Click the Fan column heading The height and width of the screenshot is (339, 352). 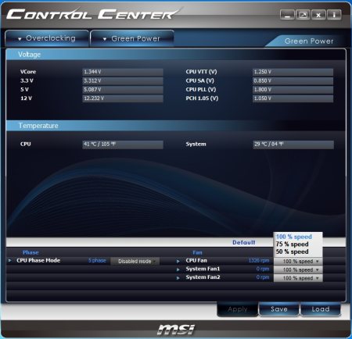tap(197, 252)
